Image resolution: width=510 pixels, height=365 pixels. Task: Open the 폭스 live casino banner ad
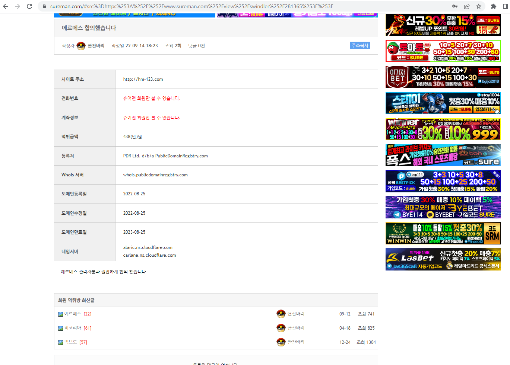443,155
